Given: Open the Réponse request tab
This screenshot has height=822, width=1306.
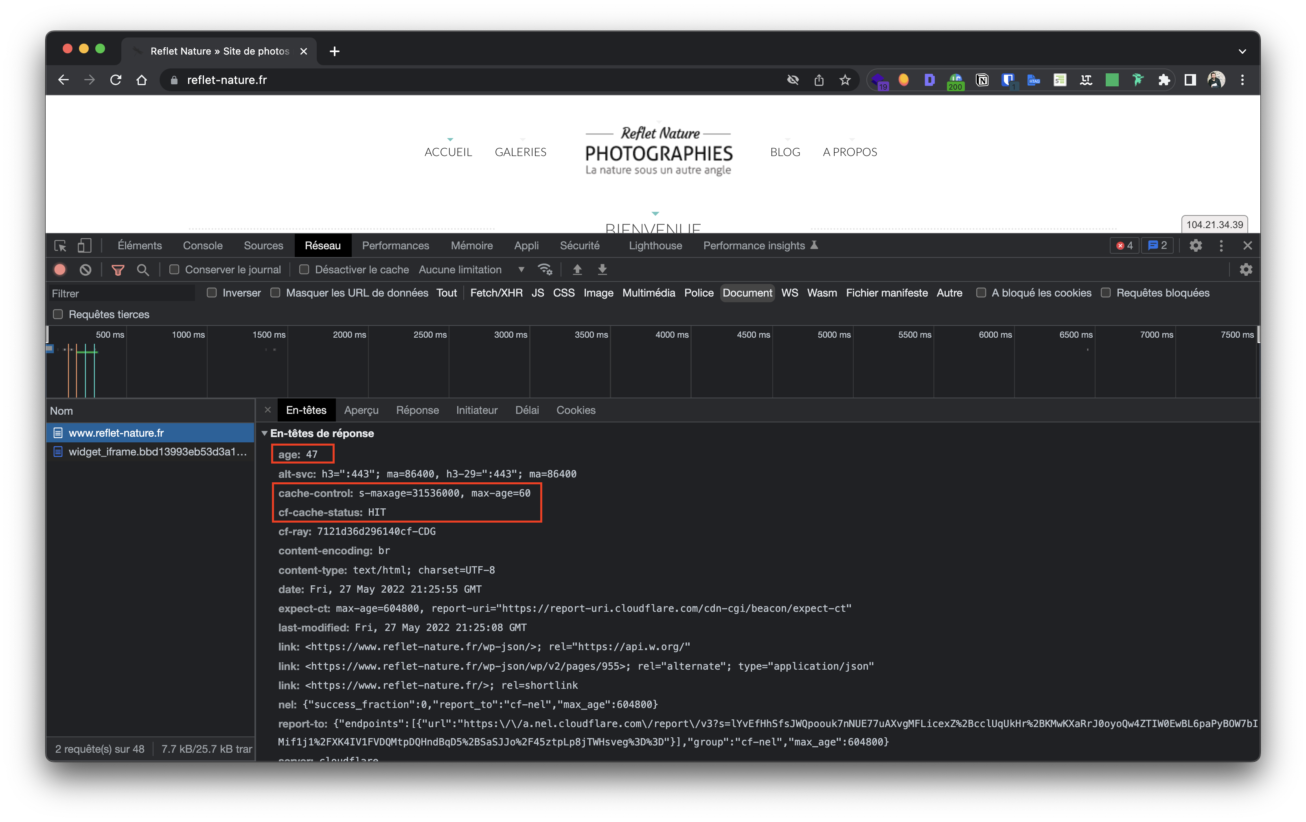Looking at the screenshot, I should [417, 410].
